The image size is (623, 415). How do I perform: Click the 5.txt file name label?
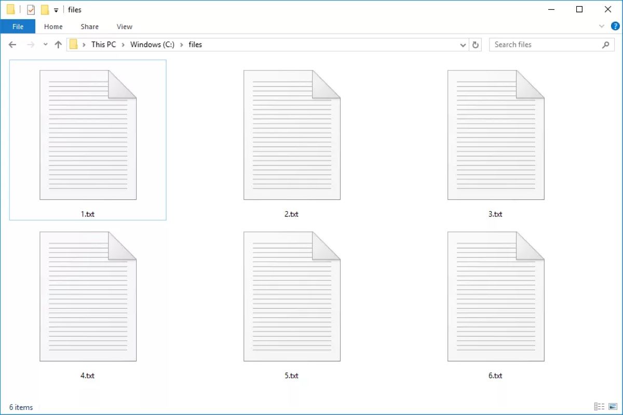[x=292, y=376]
